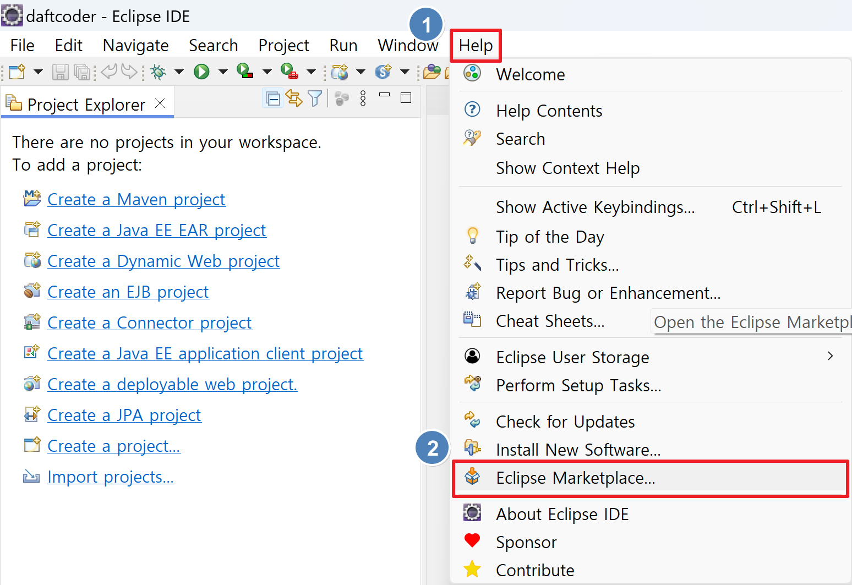Click the New Dynamic Web Project toolbar icon
The height and width of the screenshot is (585, 852).
(x=340, y=72)
